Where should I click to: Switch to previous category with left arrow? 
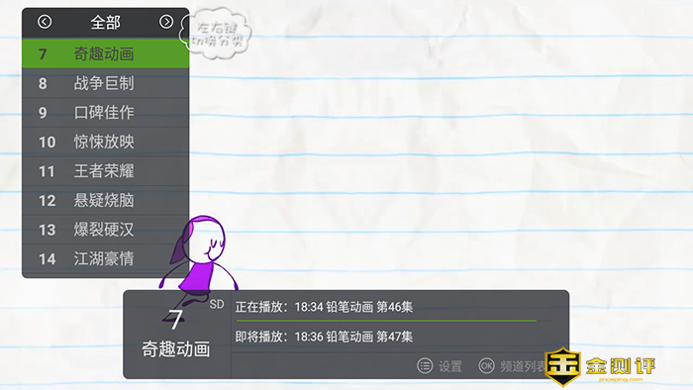coord(45,22)
